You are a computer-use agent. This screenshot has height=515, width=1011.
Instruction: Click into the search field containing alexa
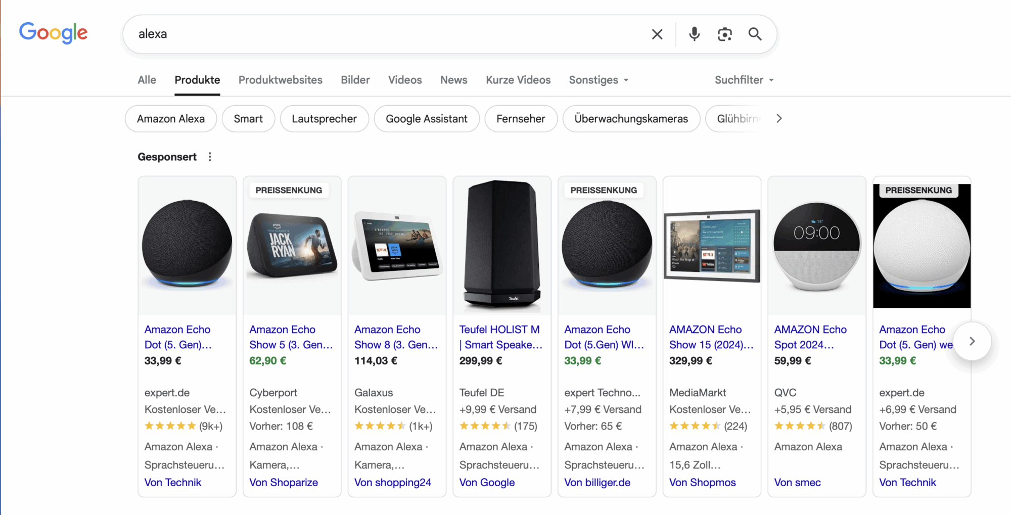tap(384, 34)
